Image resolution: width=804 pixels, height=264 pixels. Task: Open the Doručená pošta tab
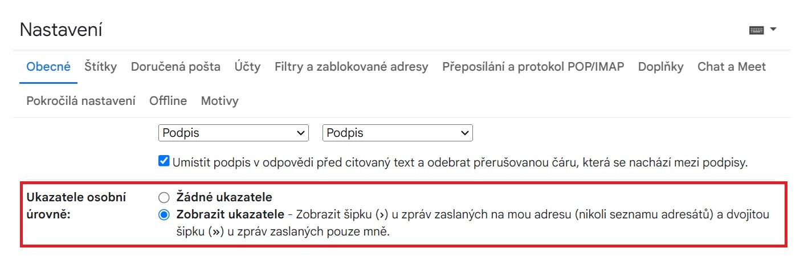coord(176,67)
